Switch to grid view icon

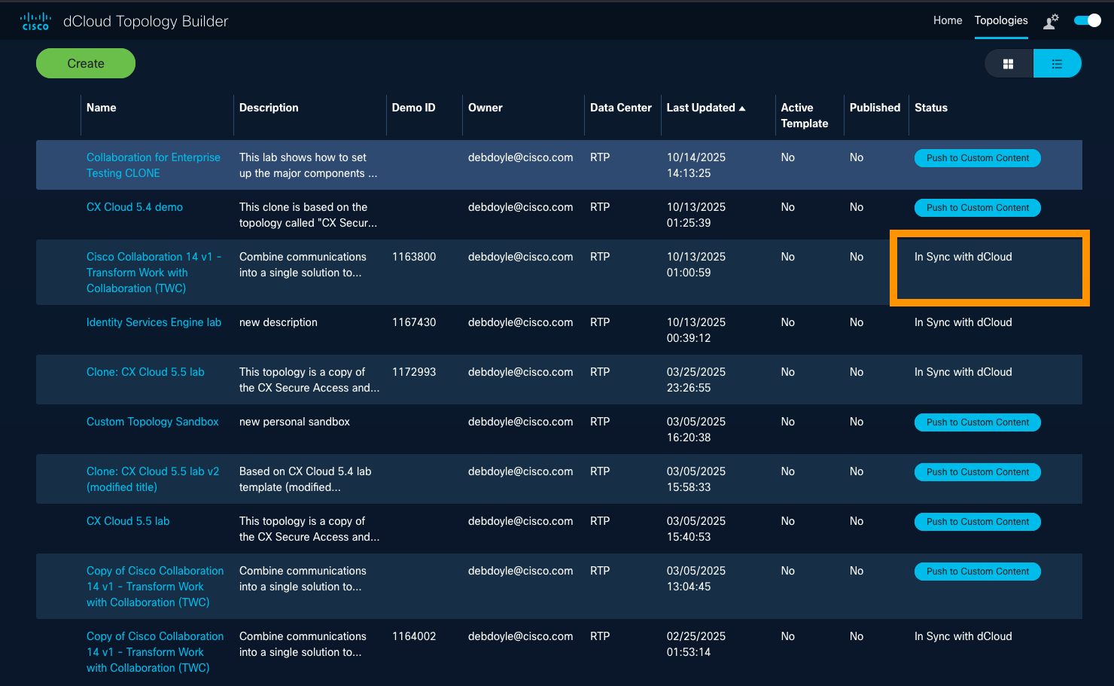pyautogui.click(x=1008, y=64)
